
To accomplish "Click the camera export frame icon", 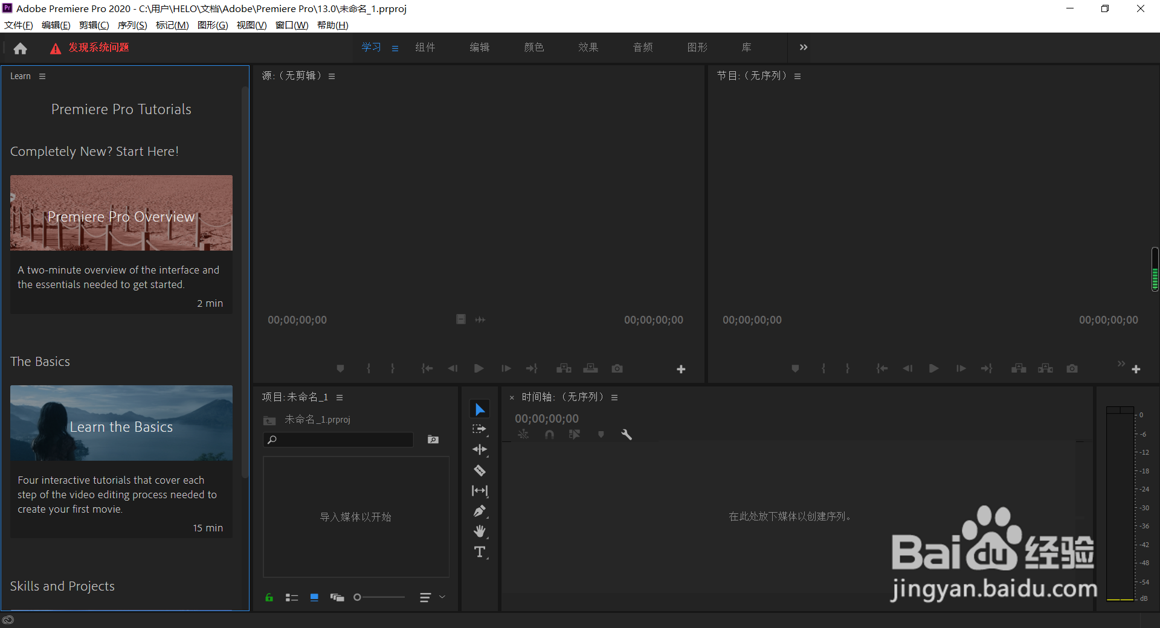I will tap(617, 368).
